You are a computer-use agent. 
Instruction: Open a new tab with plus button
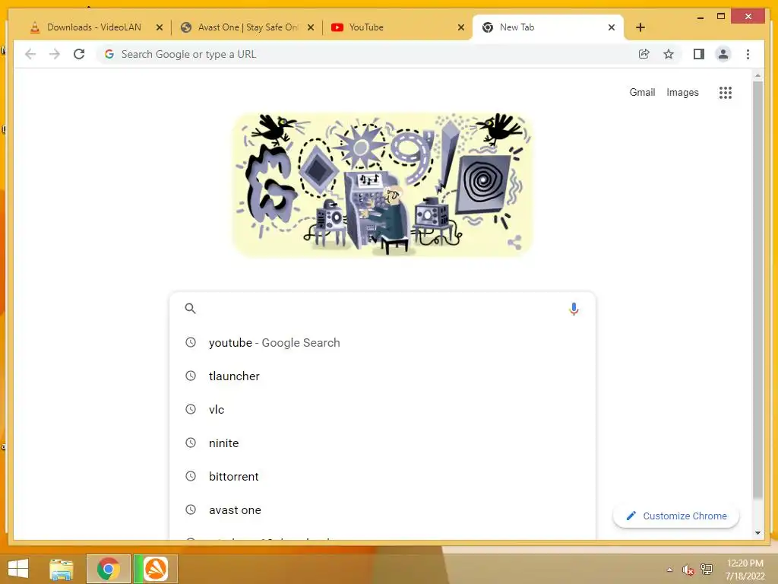(640, 27)
